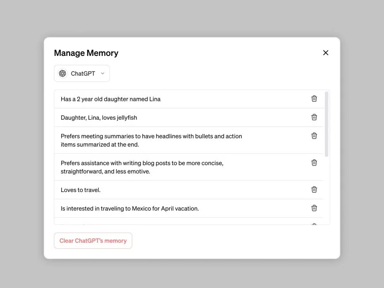The image size is (384, 288).
Task: Select "Is interested in traveling to Mexico" row
Action: [x=189, y=208]
